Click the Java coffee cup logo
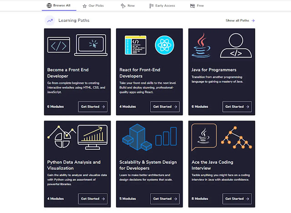Image resolution: width=291 pixels, height=213 pixels. coord(201,46)
